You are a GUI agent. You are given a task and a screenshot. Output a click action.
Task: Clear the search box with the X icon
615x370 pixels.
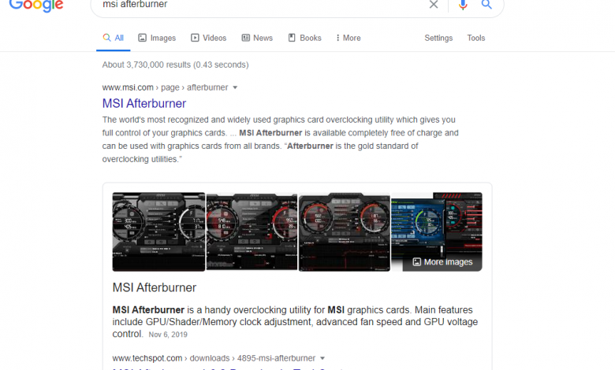pyautogui.click(x=434, y=5)
